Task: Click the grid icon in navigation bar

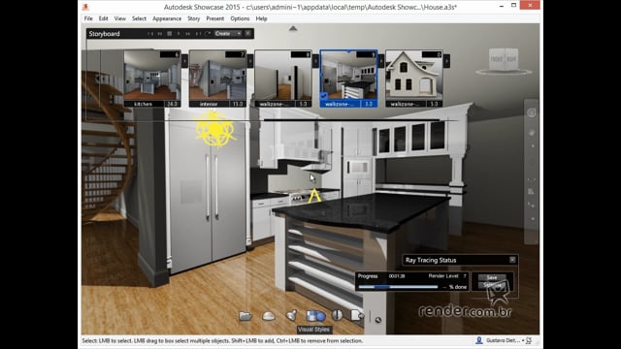Action: click(531, 192)
